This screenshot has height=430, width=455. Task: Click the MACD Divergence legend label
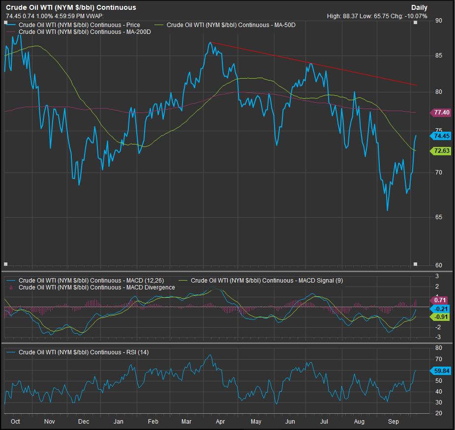[96, 287]
